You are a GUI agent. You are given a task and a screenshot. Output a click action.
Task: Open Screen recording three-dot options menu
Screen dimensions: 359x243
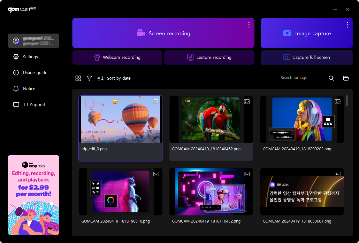pos(249,25)
